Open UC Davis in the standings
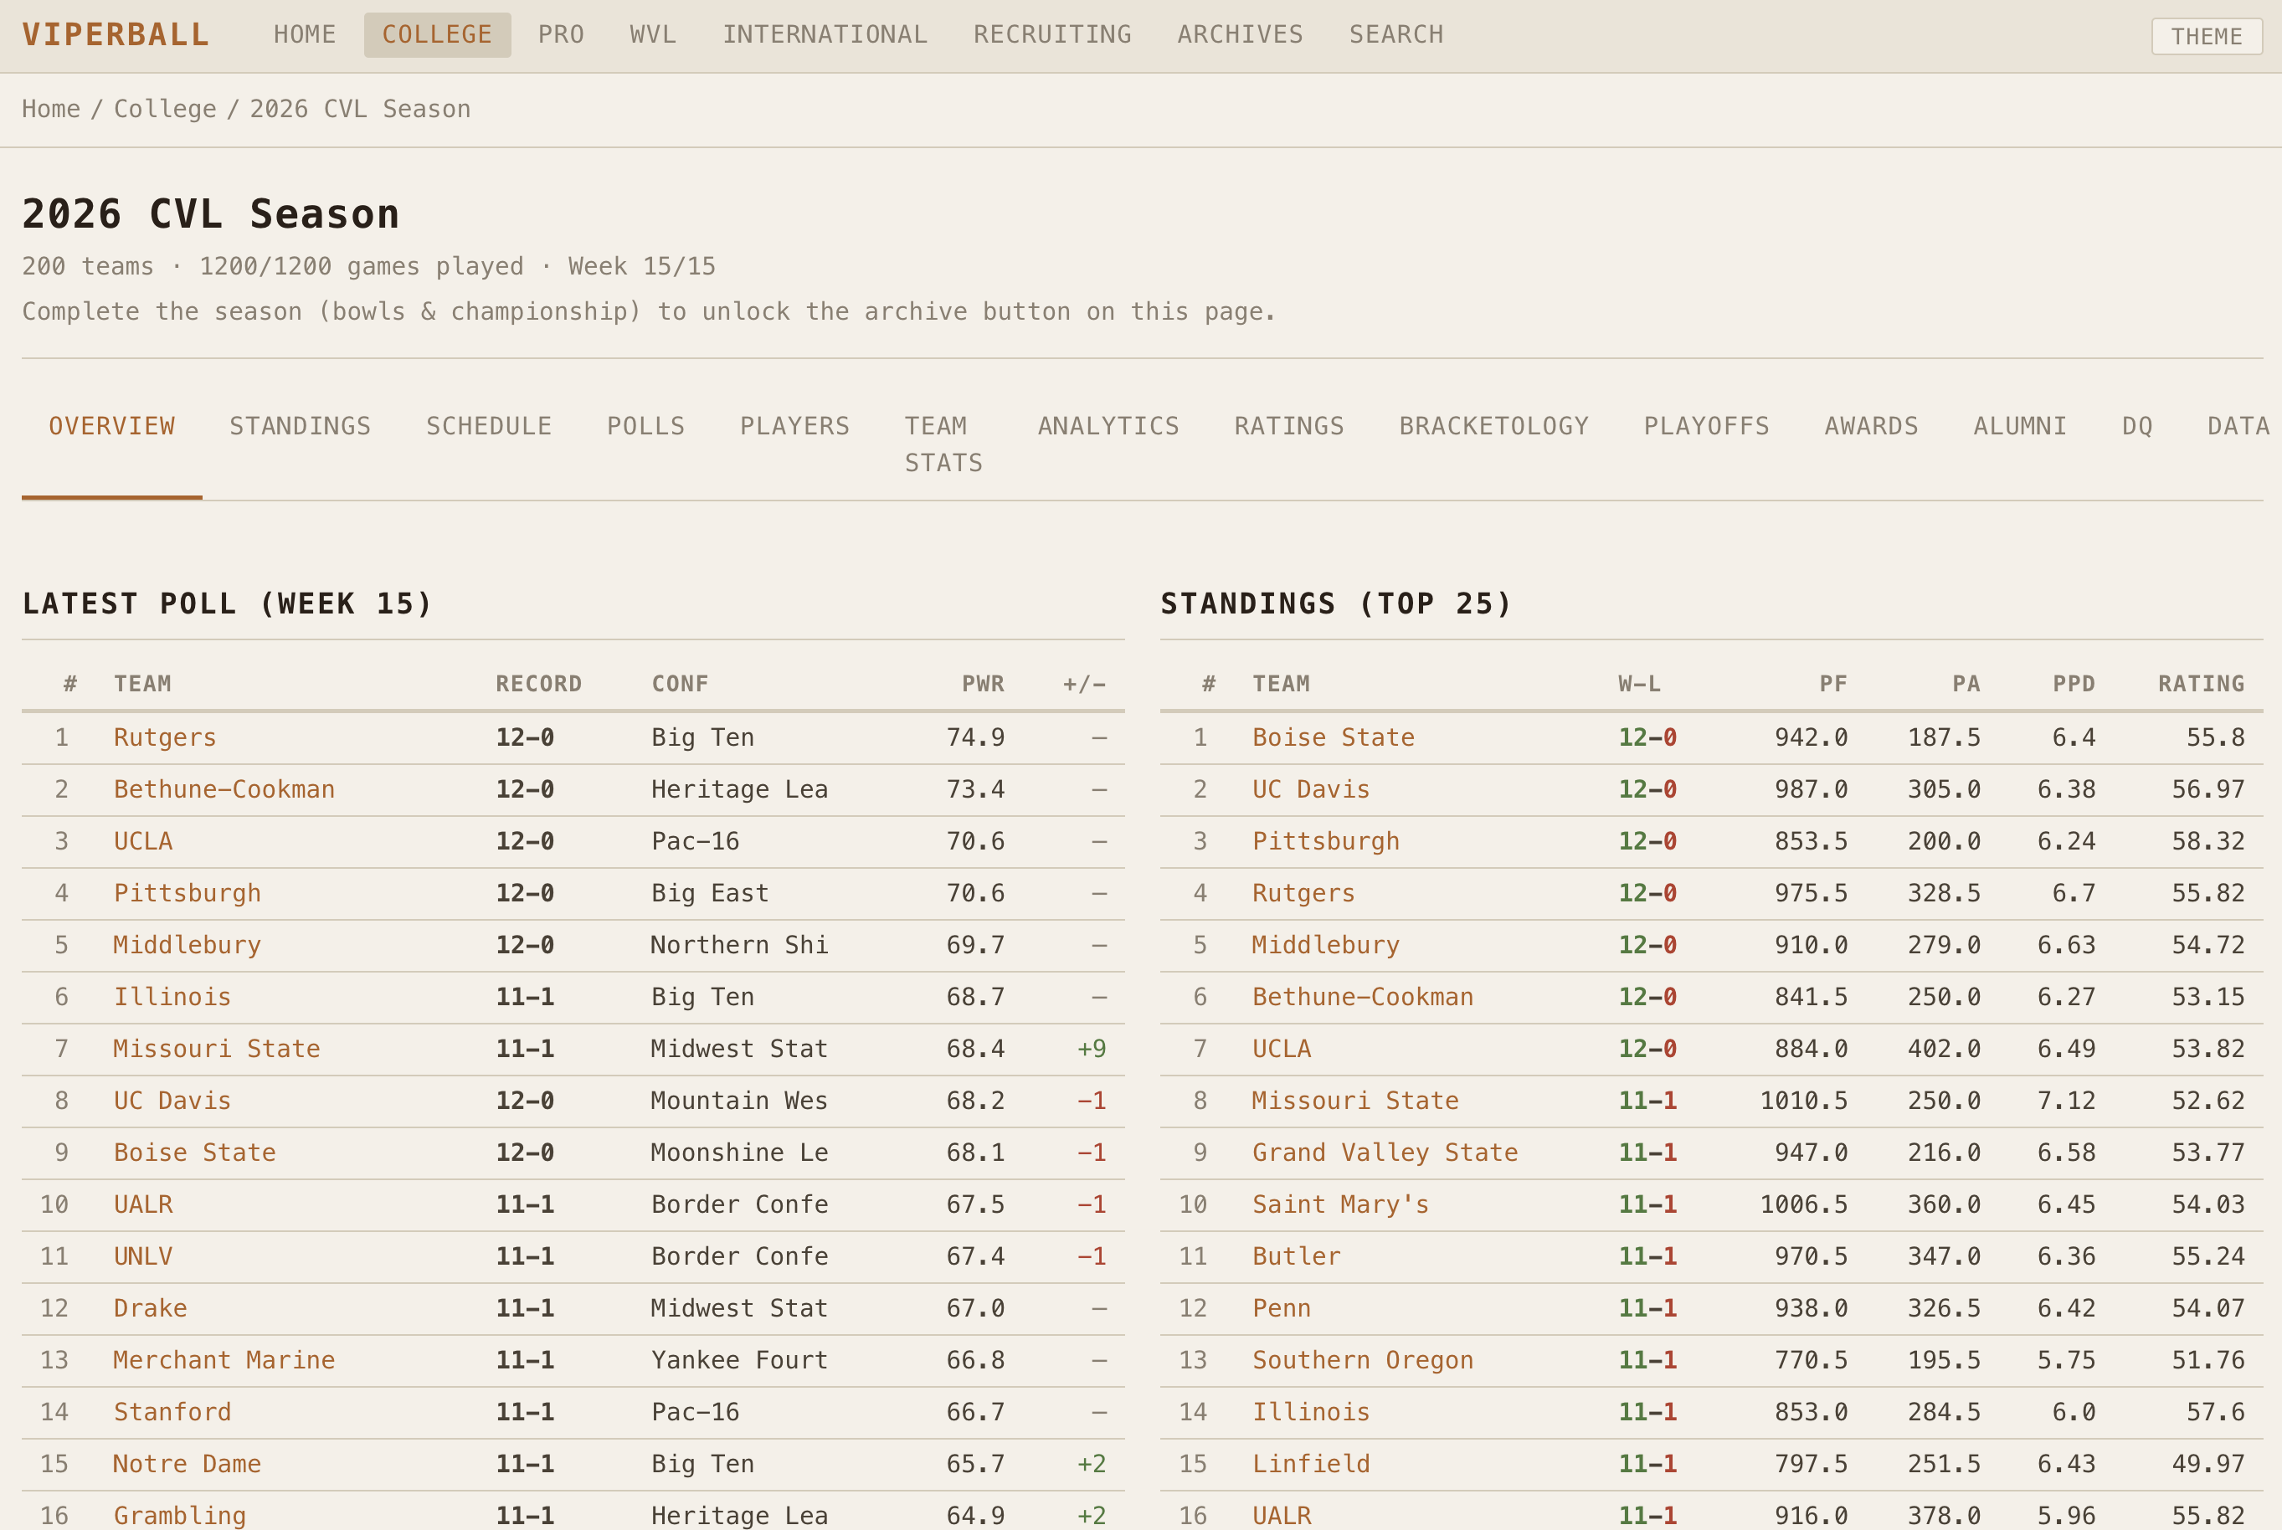The height and width of the screenshot is (1530, 2282). point(1311,789)
